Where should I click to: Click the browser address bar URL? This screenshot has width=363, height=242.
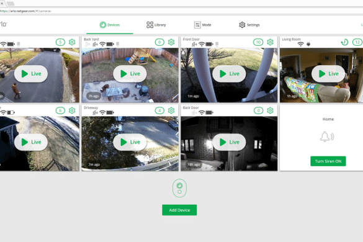tap(25, 11)
